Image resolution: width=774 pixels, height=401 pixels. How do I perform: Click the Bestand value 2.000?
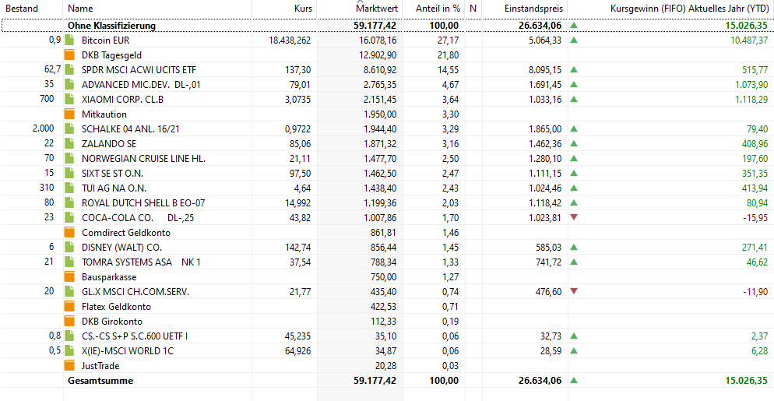tap(44, 129)
